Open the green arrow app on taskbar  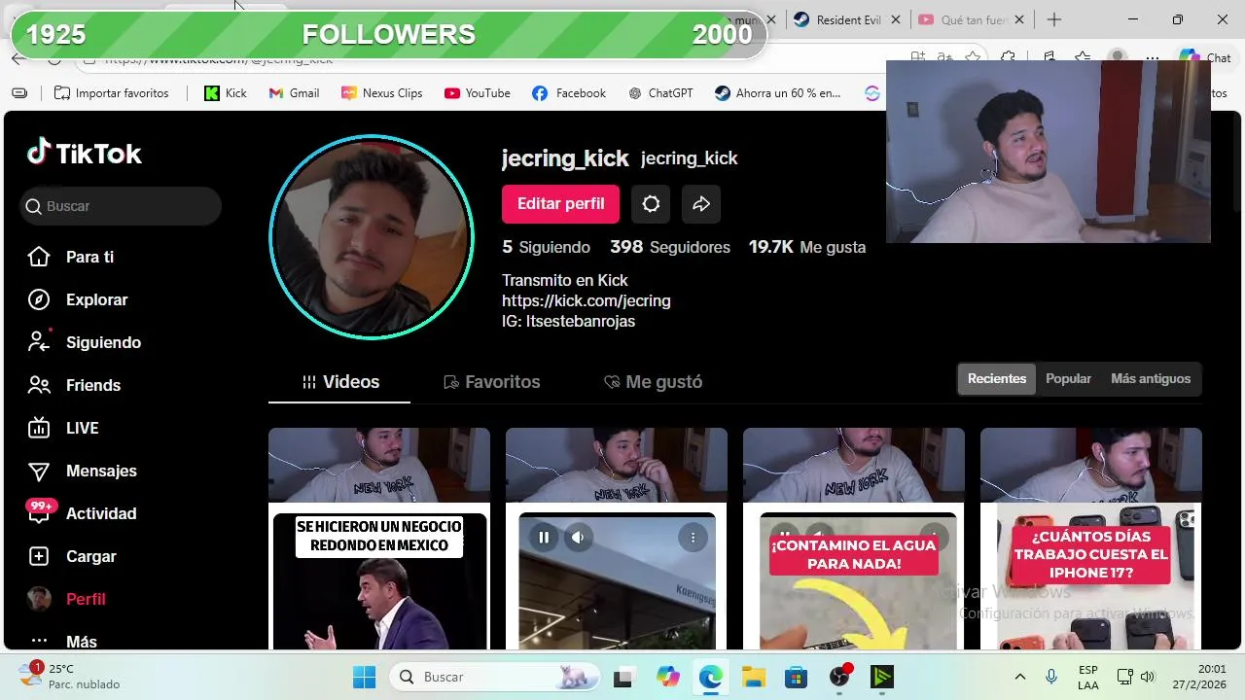(x=882, y=677)
